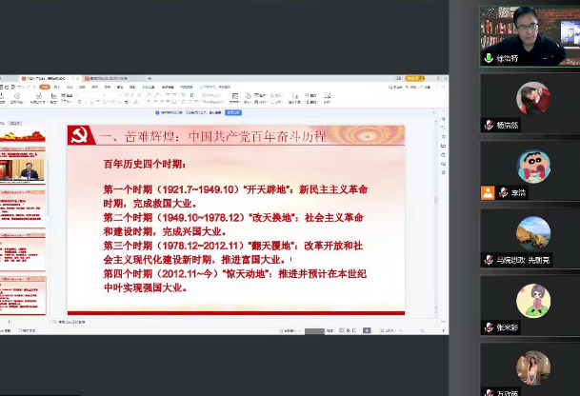
Task: Click muted mic icon under coastal rock avatar
Action: (489, 260)
